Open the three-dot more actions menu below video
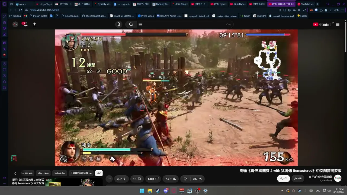This screenshot has width=347, height=195. [109, 179]
